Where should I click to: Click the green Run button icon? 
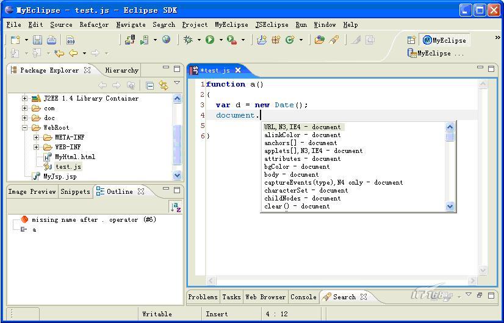(209, 40)
